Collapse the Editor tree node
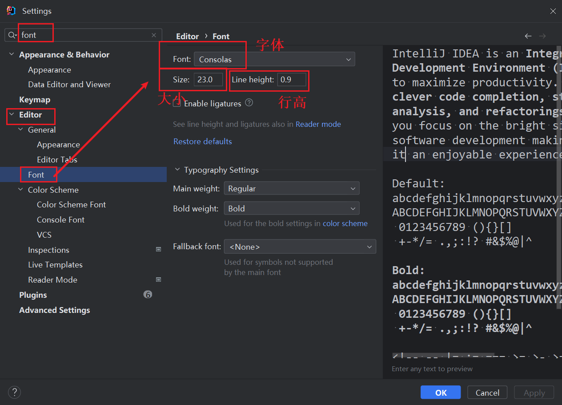Viewport: 562px width, 405px height. point(12,114)
